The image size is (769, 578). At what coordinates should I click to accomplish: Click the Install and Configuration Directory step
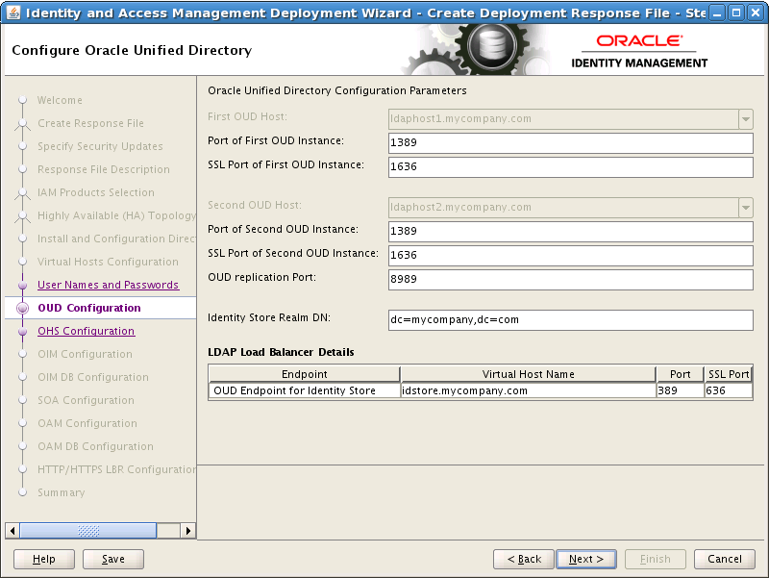pos(116,239)
